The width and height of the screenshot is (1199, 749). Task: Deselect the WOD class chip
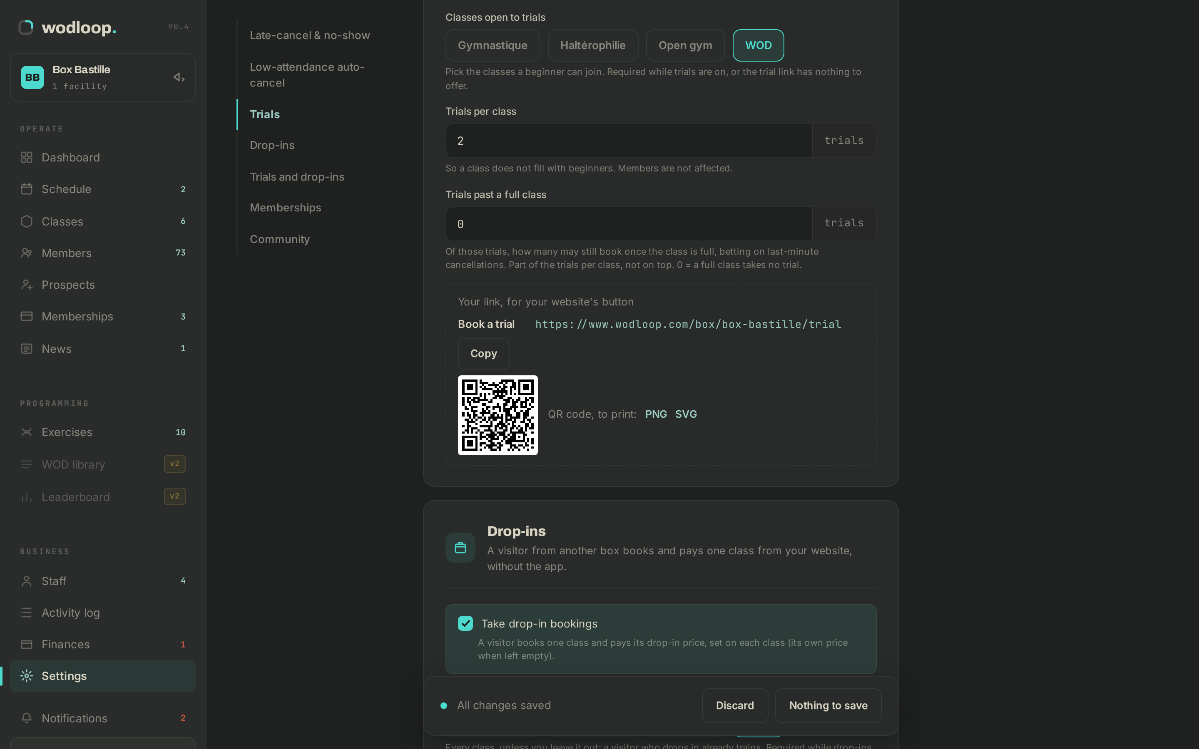click(758, 46)
